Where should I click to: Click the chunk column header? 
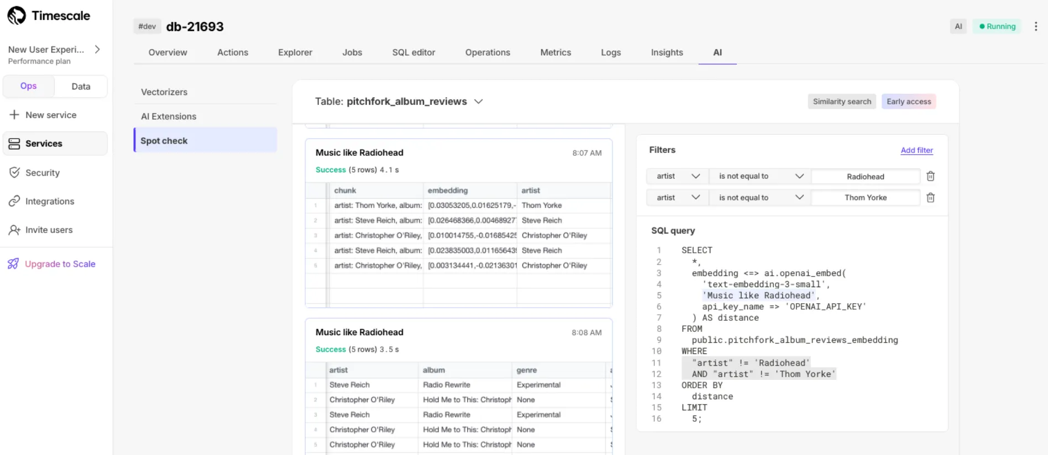376,191
